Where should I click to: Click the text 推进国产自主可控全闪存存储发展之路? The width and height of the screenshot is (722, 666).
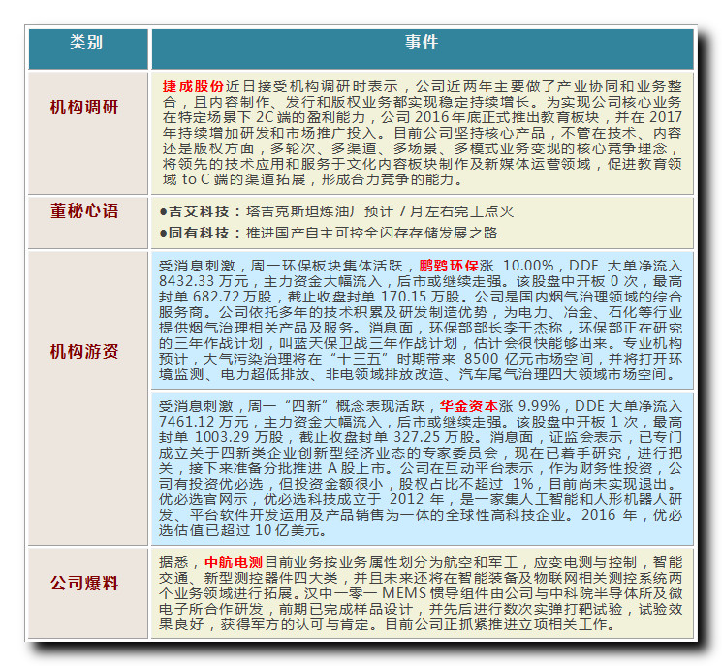coord(371,233)
